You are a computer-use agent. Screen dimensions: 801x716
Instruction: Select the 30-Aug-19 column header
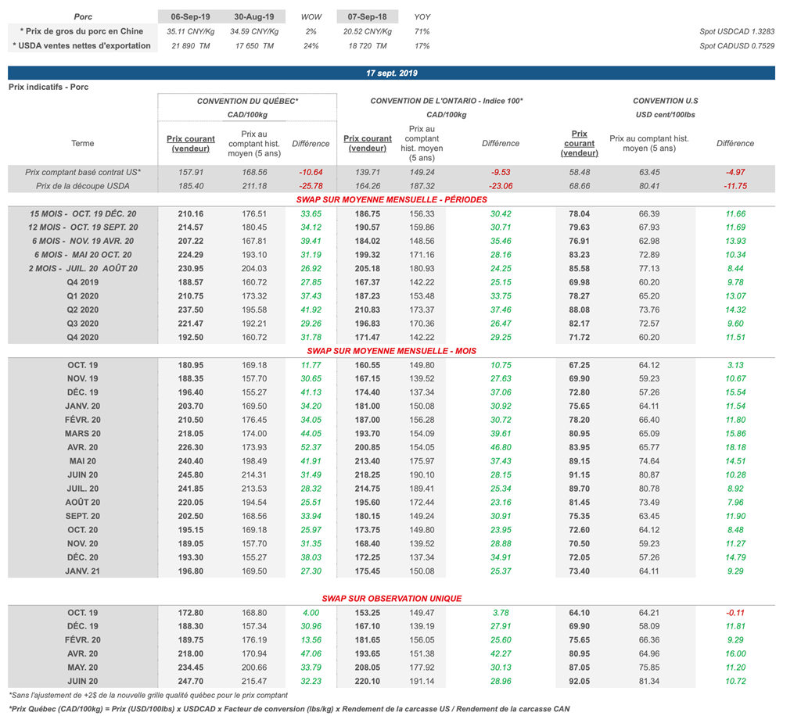click(x=254, y=16)
